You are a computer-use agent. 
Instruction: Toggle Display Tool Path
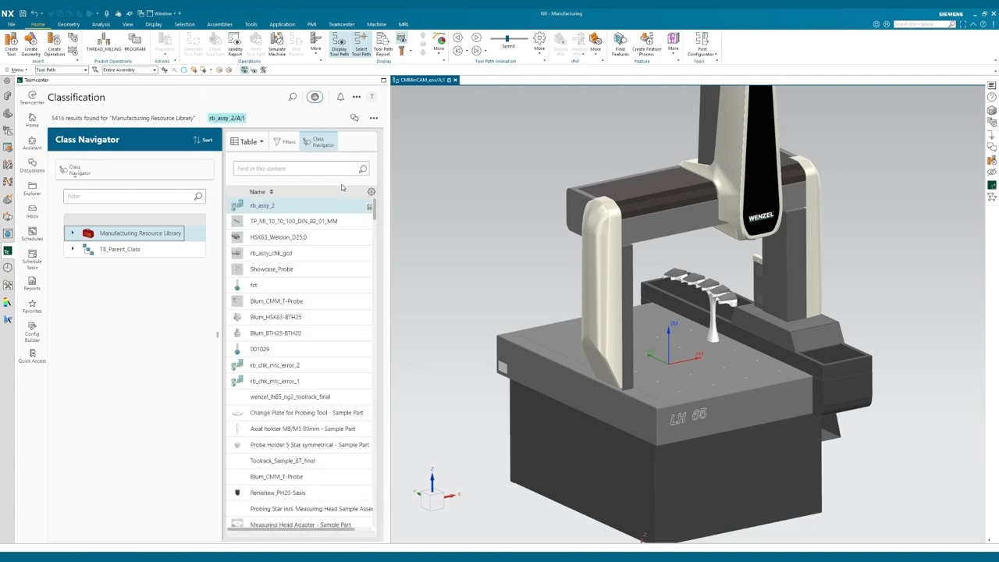(339, 44)
